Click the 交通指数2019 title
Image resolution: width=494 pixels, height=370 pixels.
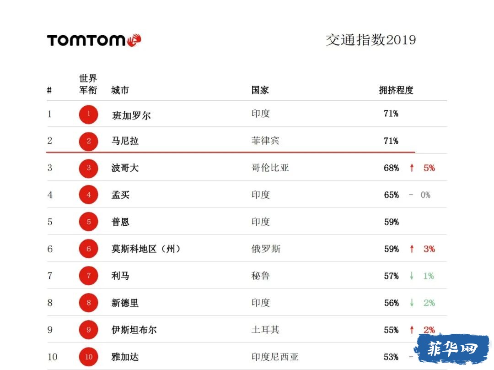pyautogui.click(x=370, y=40)
